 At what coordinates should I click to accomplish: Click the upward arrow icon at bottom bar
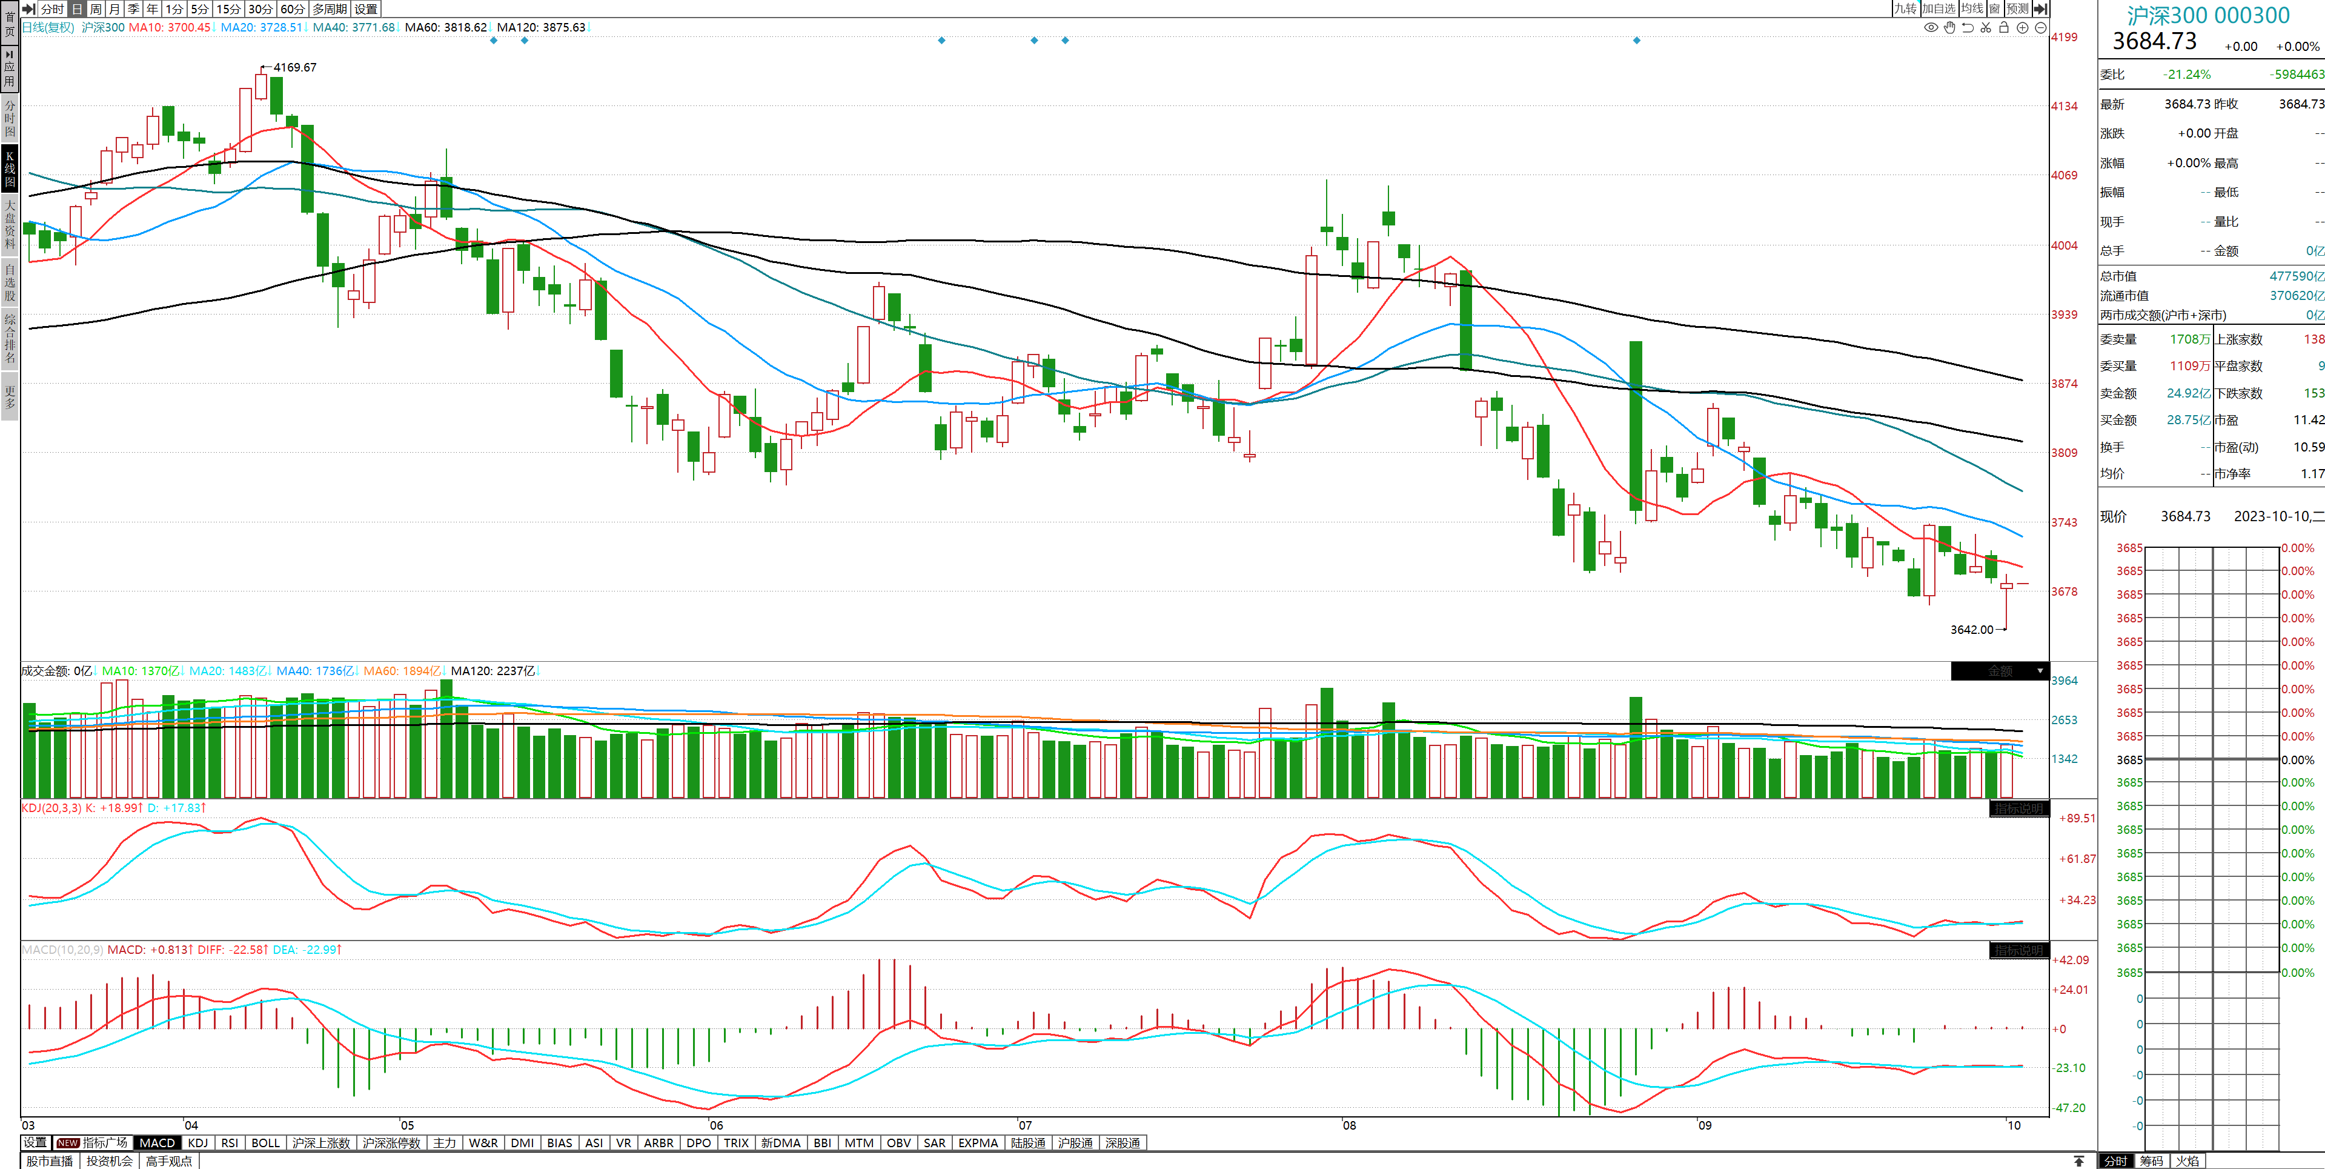[x=2078, y=1161]
